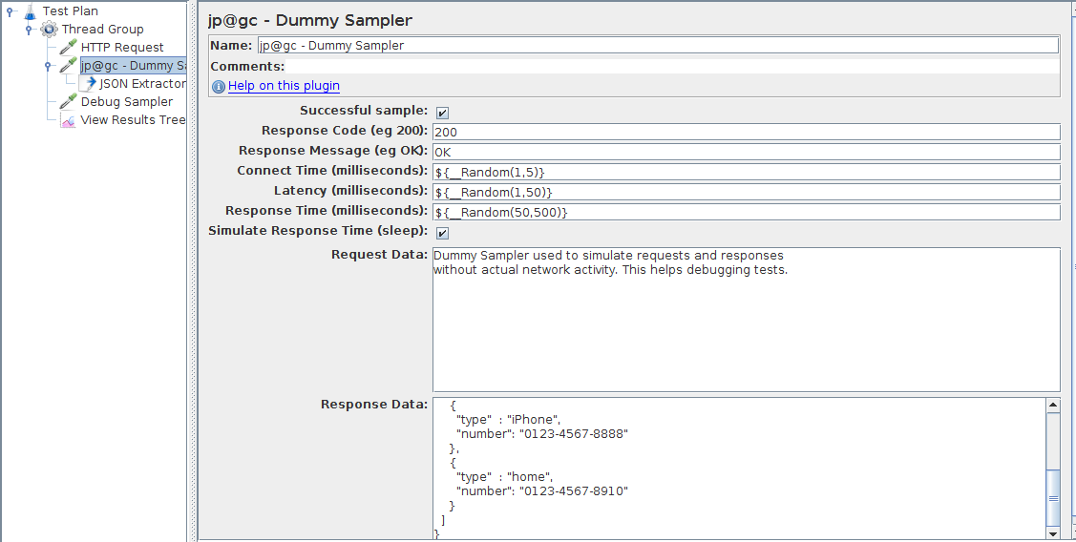Collapse the Thread Group tree node
Image resolution: width=1076 pixels, height=542 pixels.
[x=29, y=30]
